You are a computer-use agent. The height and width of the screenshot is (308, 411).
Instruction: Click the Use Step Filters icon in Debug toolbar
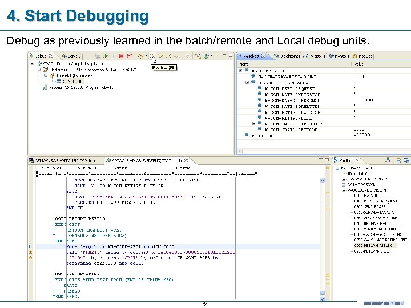198,56
